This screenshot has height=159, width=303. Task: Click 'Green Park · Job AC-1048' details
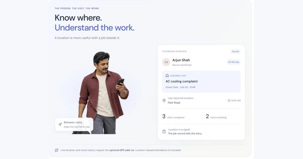[x=180, y=87]
